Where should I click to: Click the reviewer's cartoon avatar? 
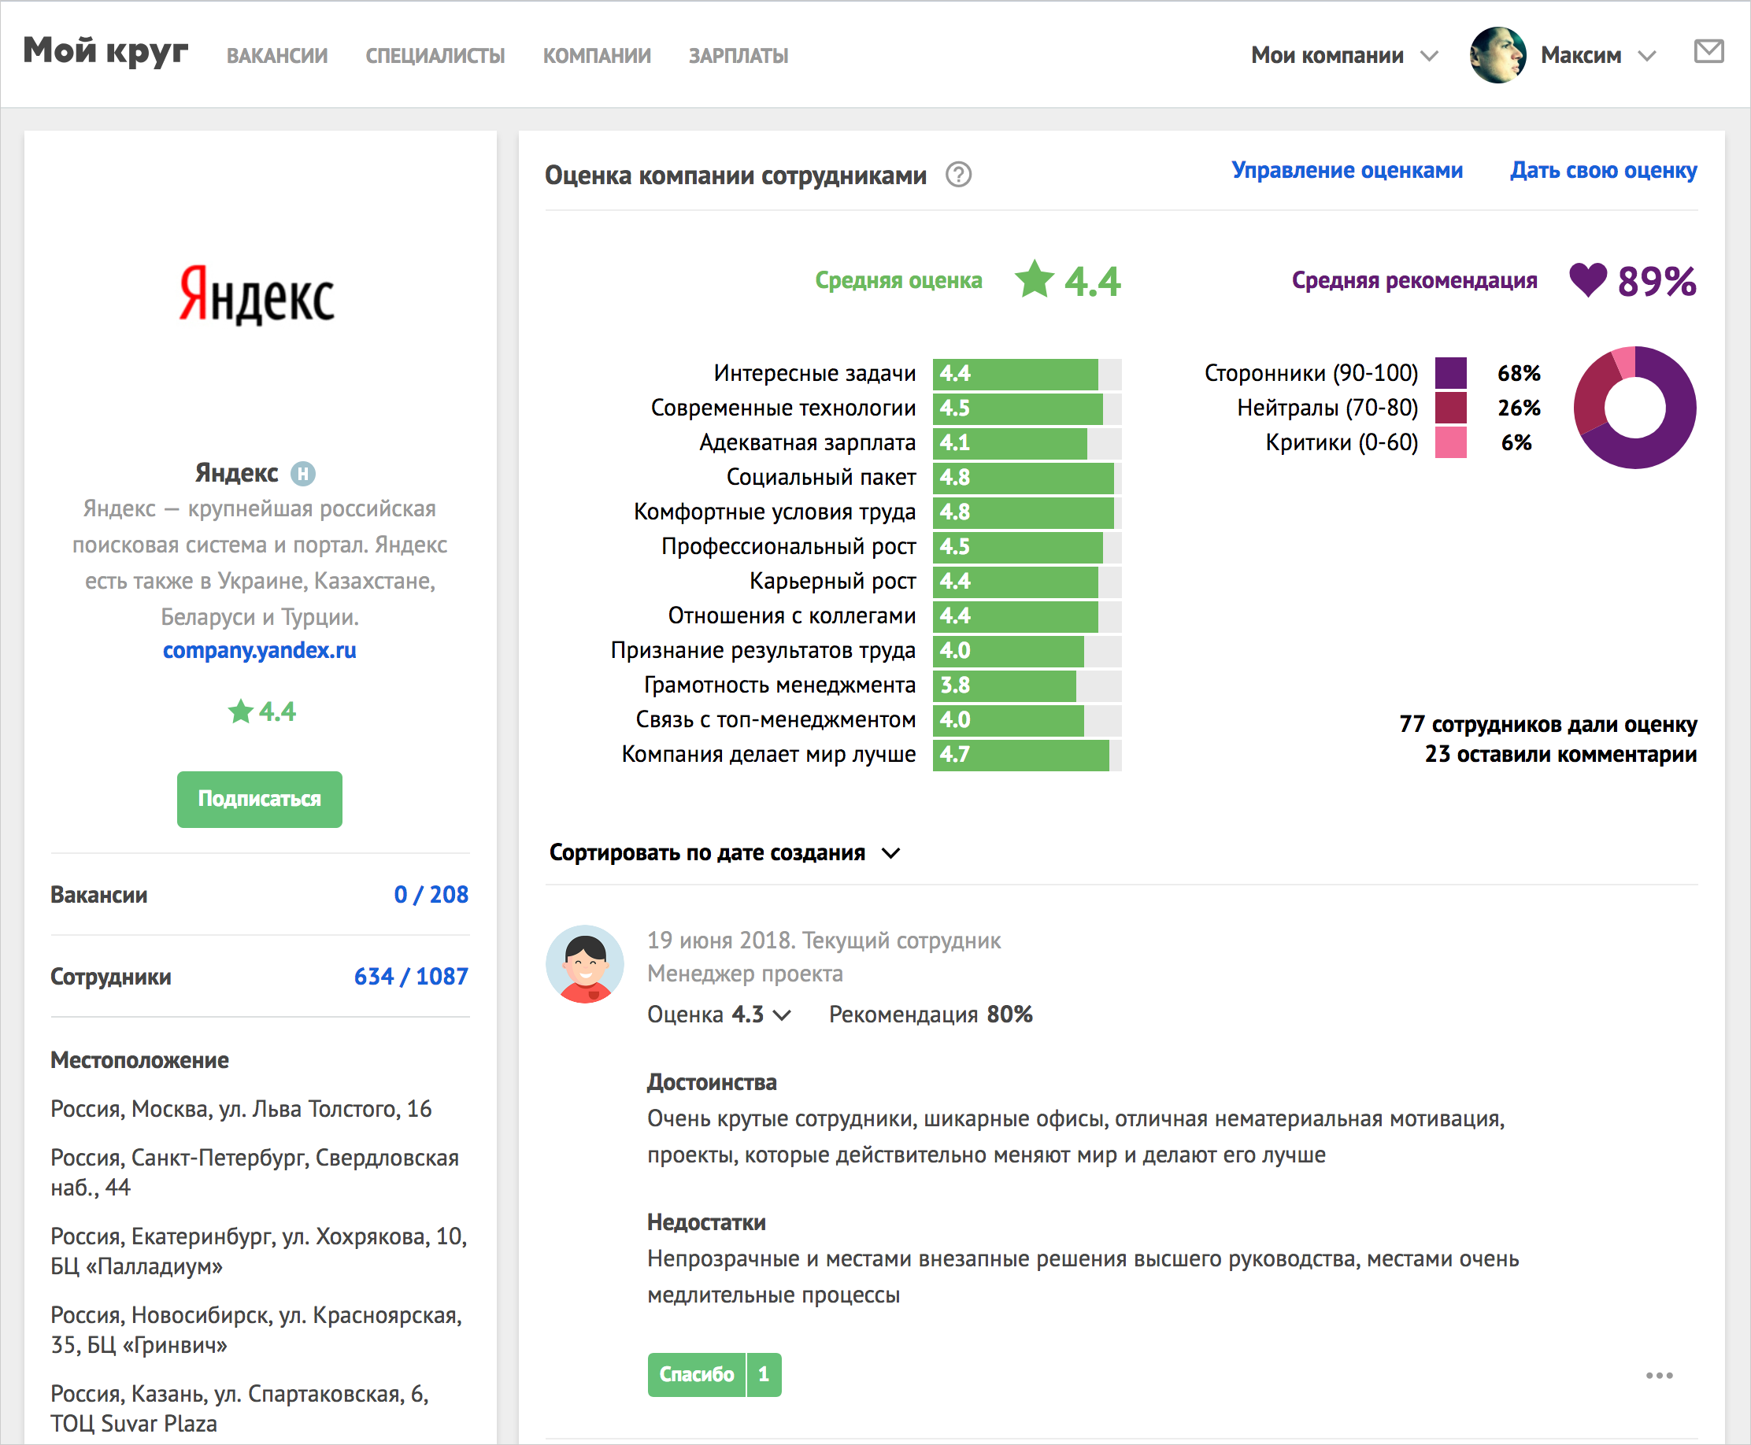click(584, 964)
